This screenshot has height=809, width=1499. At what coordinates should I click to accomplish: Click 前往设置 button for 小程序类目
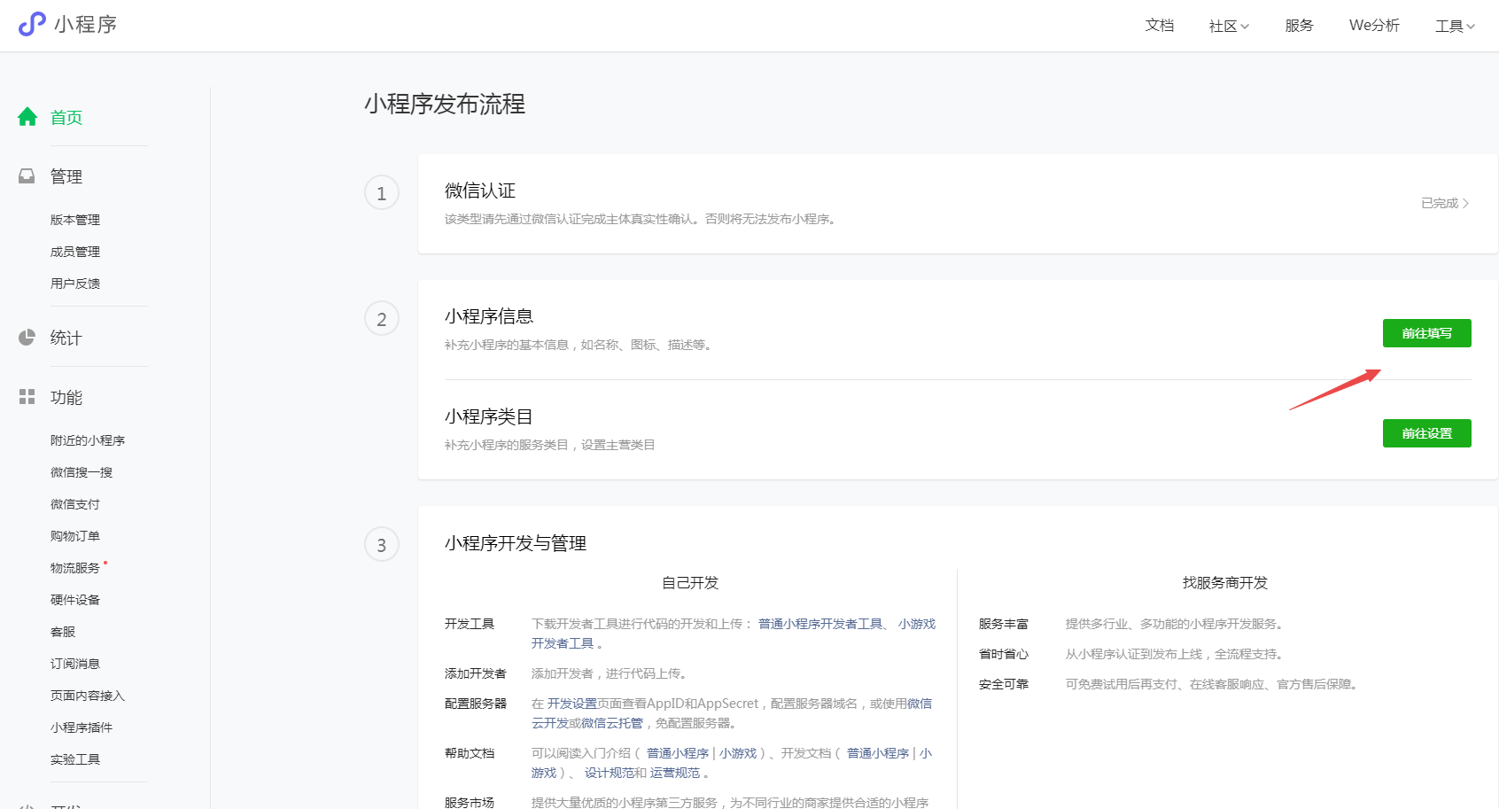[x=1426, y=433]
